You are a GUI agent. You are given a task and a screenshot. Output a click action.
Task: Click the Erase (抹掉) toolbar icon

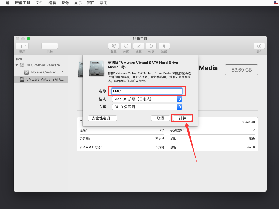139,46
